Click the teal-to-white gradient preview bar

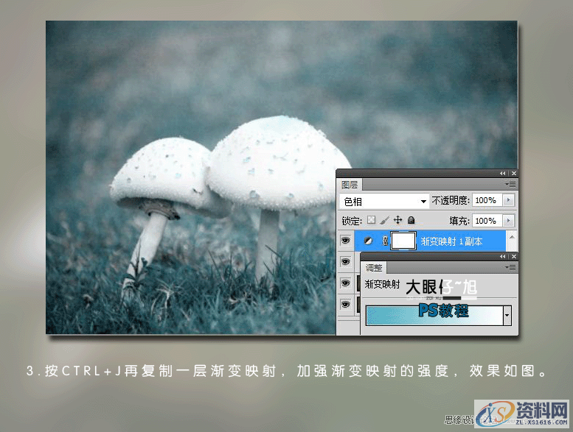pos(434,315)
